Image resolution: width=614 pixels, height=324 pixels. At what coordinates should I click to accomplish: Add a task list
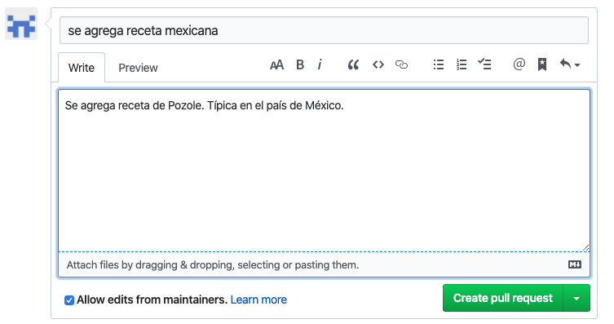484,64
